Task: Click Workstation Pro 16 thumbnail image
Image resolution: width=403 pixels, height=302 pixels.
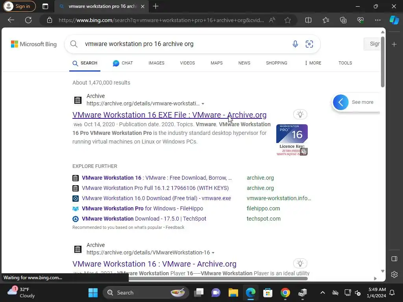Action: click(292, 140)
